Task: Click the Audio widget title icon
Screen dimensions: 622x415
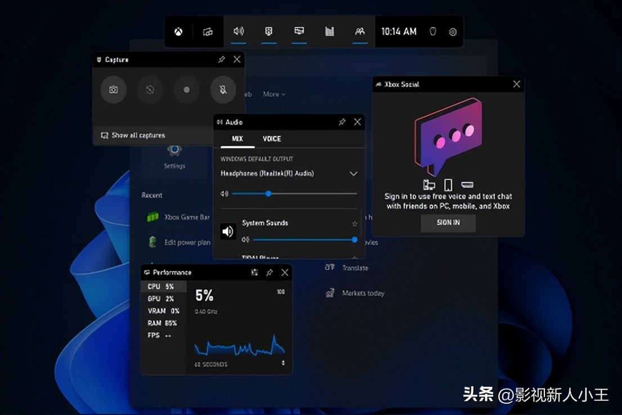Action: [x=220, y=122]
